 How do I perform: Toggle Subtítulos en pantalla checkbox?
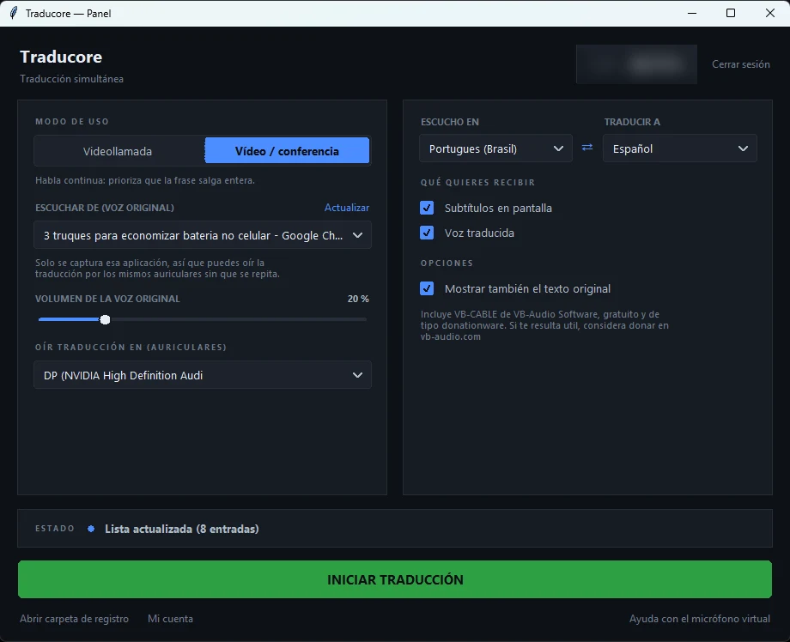[427, 208]
